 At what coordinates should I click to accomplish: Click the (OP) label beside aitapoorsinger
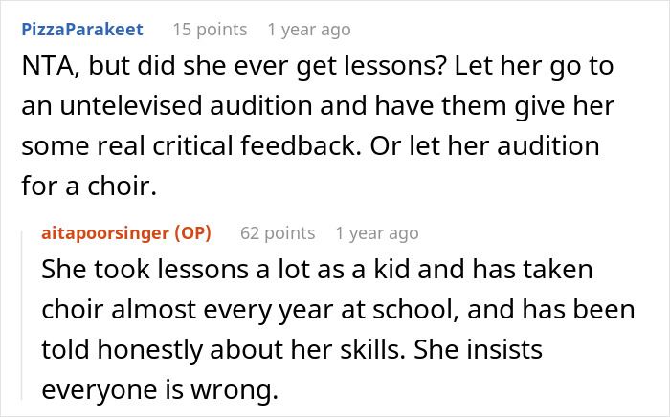tap(191, 232)
